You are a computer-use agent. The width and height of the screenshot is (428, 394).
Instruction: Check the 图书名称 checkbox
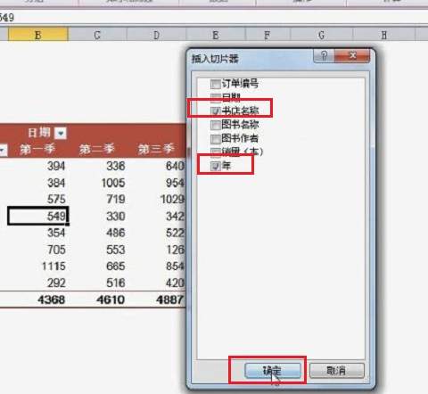(216, 125)
